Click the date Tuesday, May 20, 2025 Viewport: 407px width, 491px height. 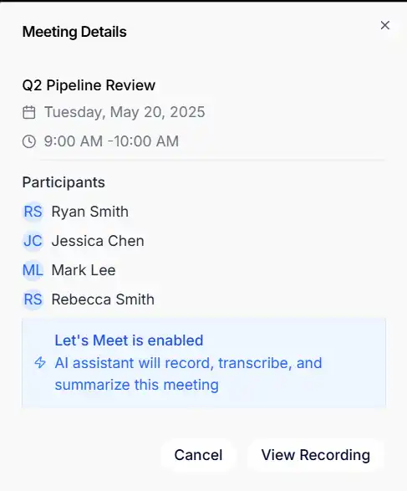[125, 112]
